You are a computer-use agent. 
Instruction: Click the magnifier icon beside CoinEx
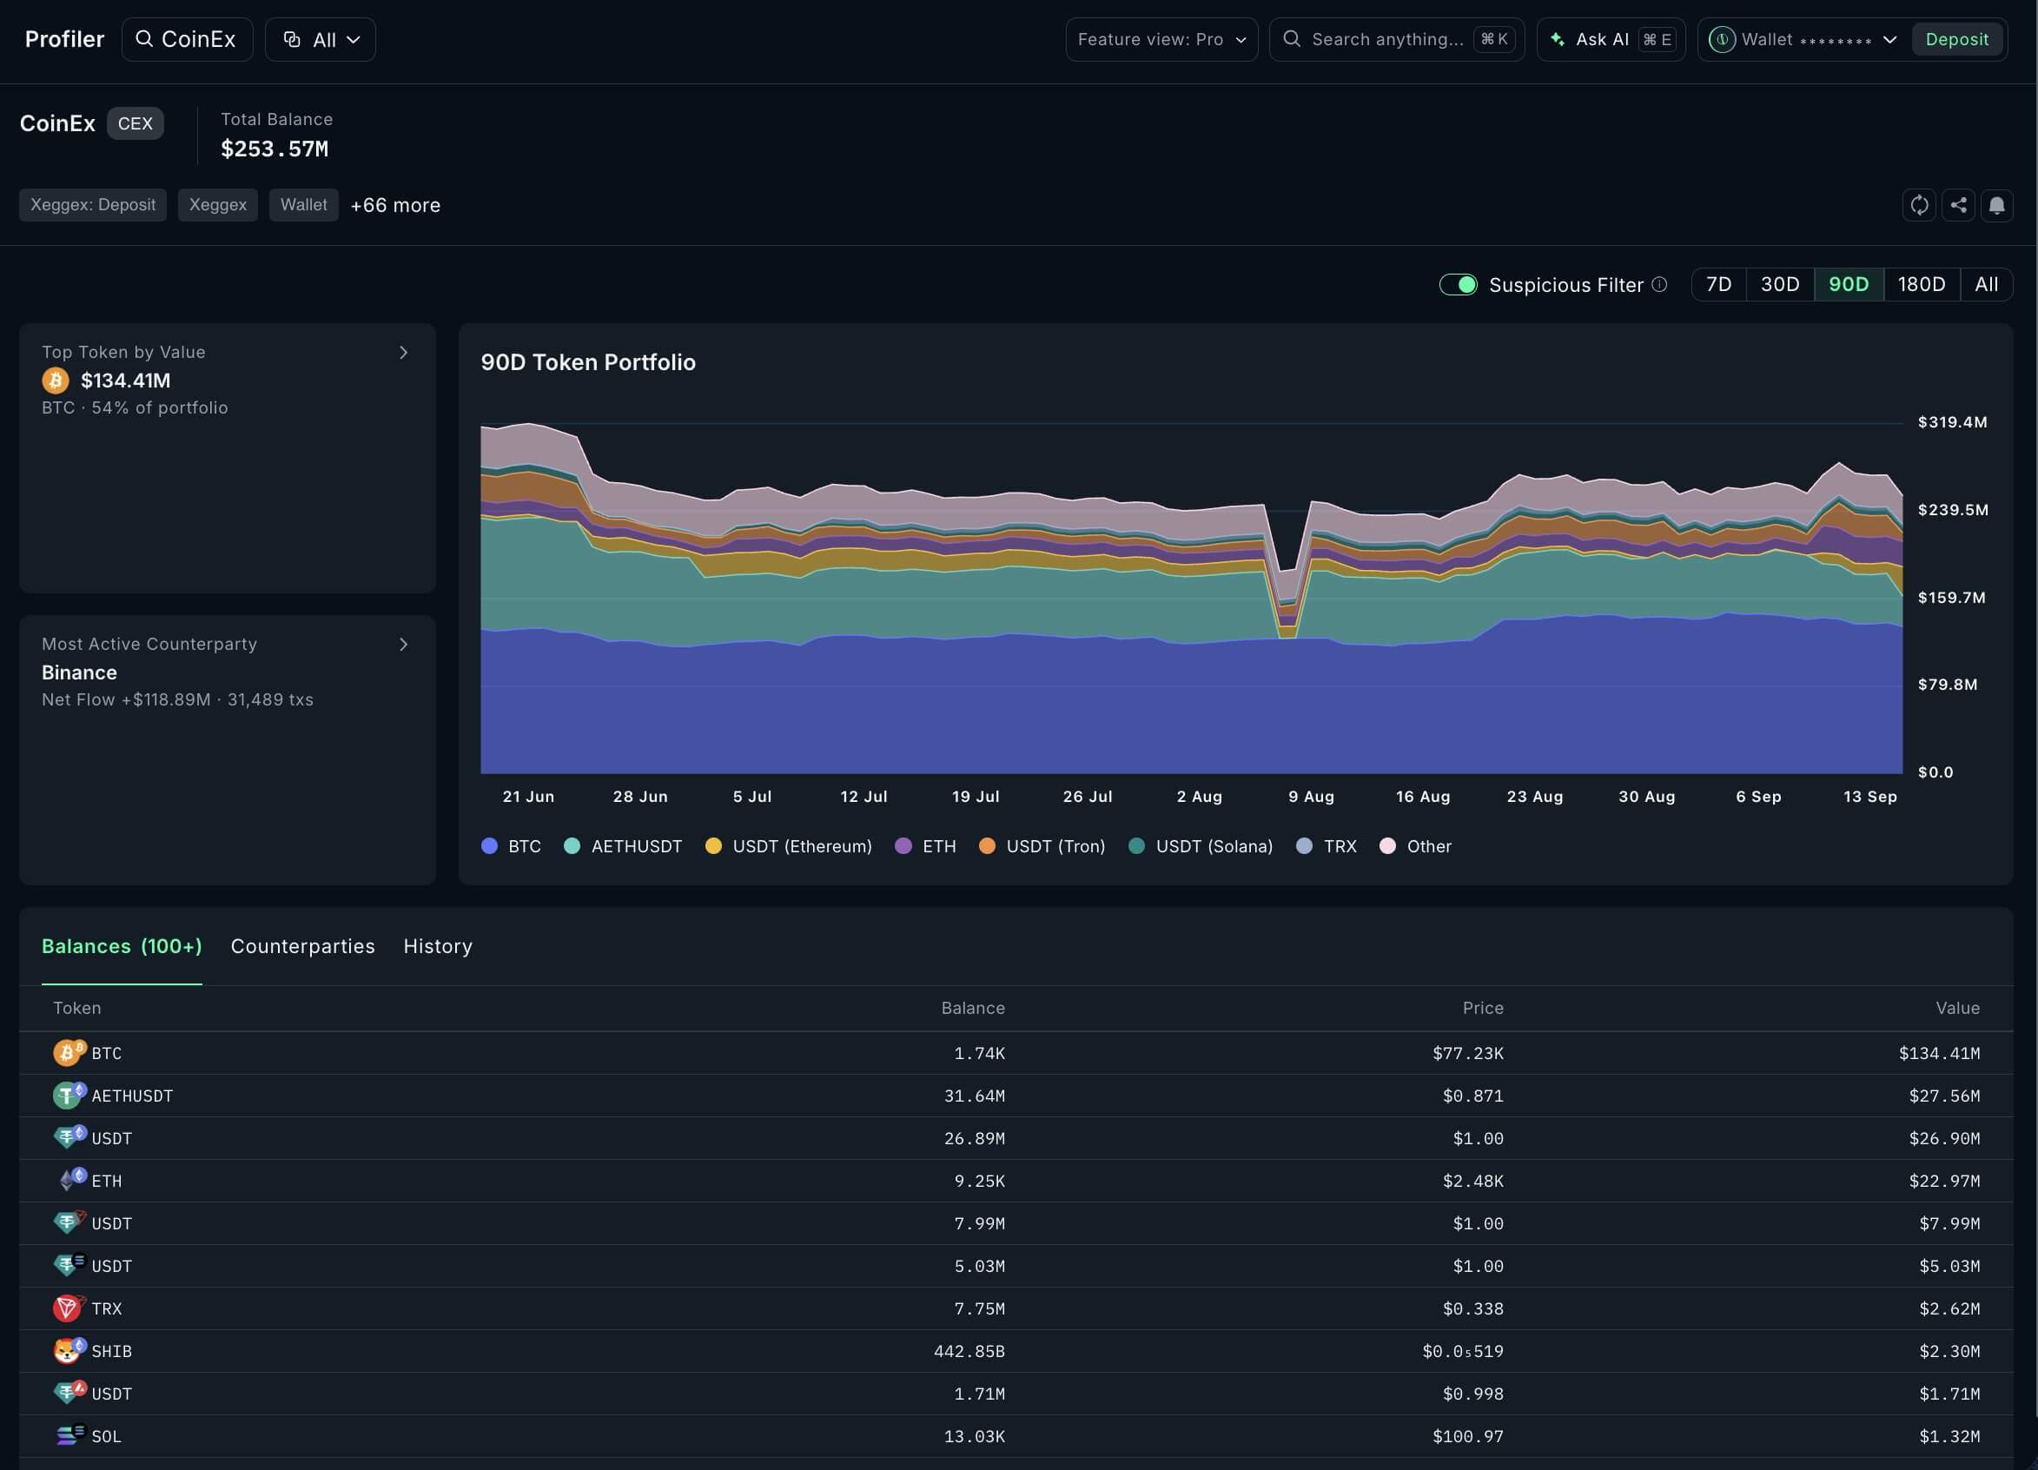144,38
